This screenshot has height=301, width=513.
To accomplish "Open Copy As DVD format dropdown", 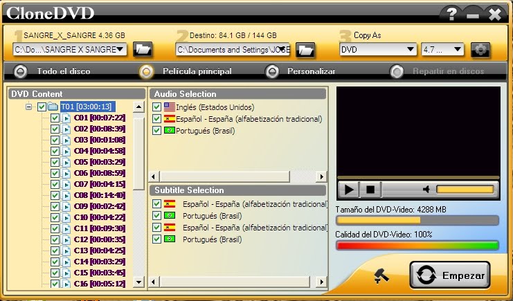I will [411, 50].
